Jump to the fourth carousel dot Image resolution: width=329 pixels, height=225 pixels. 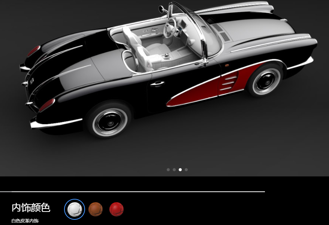186,170
